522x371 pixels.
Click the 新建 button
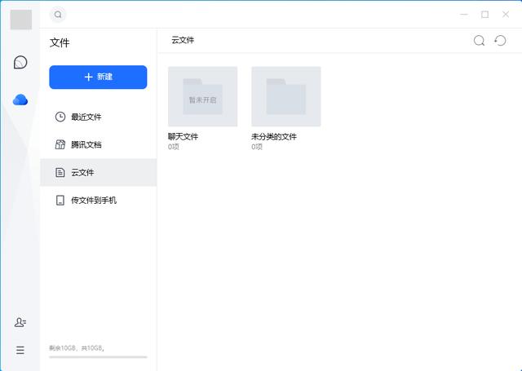[98, 77]
